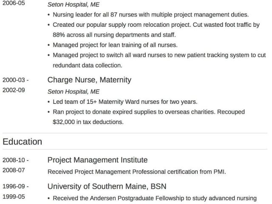Click the 'Andersen Postgraduate Fellowship' bullet text
This screenshot has width=272, height=204.
[x=155, y=198]
